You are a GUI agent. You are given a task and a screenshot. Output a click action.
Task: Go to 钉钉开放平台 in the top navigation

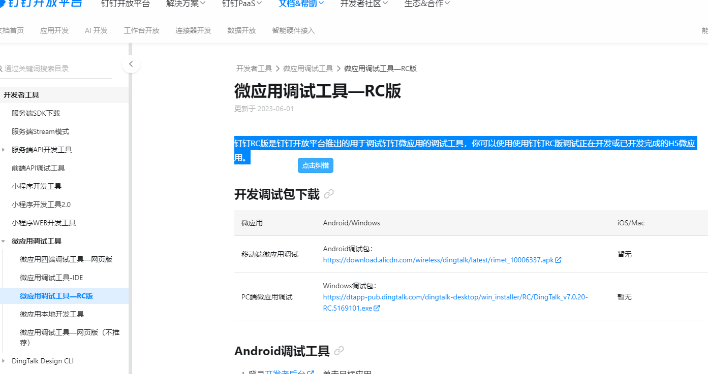[x=126, y=4]
